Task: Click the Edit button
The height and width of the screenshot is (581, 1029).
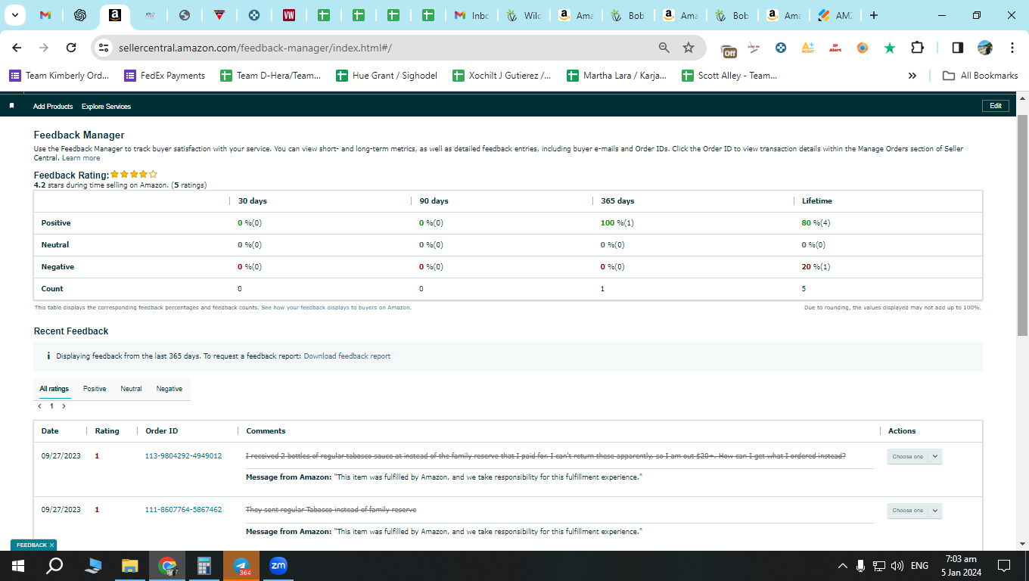Action: (x=995, y=106)
